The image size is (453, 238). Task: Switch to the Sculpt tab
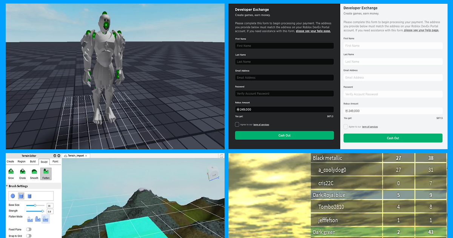tap(44, 161)
